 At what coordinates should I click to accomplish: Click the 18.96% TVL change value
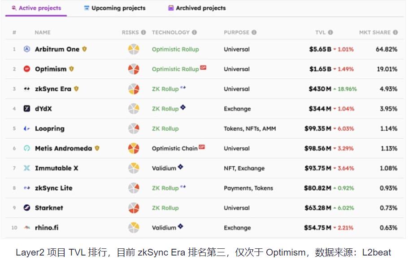pos(347,89)
